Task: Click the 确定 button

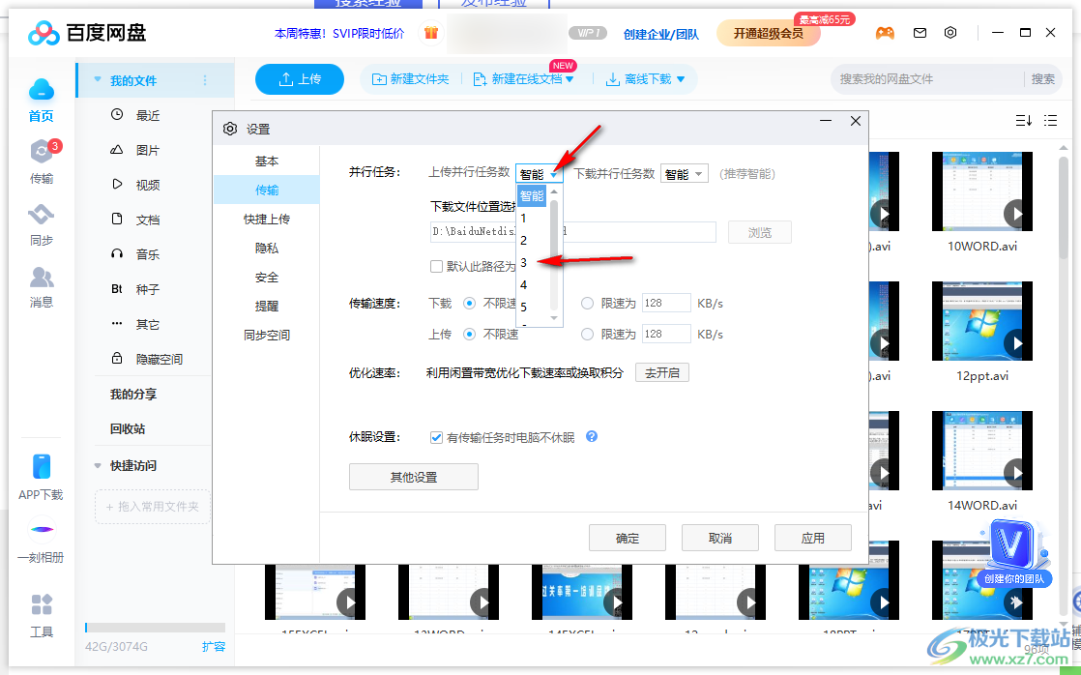Action: (x=628, y=538)
